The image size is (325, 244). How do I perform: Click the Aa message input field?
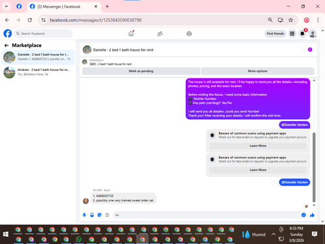[x=206, y=215]
